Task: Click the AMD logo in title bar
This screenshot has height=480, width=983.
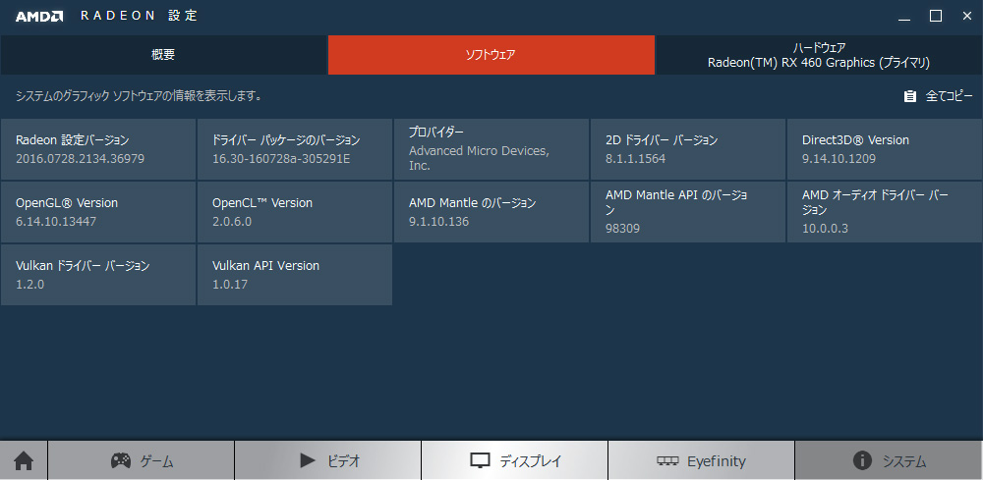Action: point(39,16)
